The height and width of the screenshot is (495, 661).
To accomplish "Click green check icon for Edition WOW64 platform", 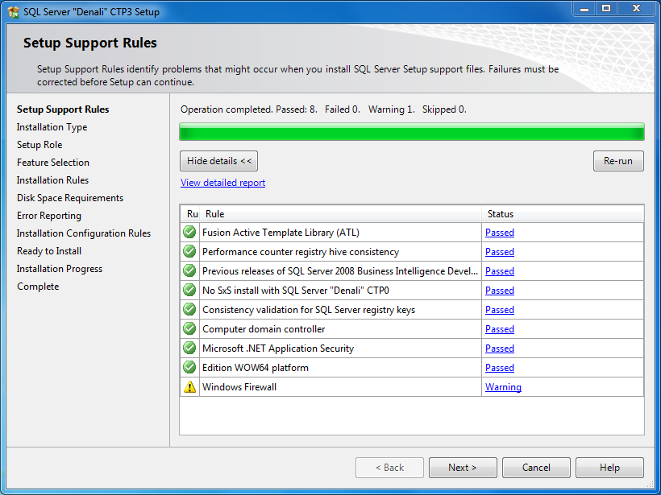I will (189, 368).
